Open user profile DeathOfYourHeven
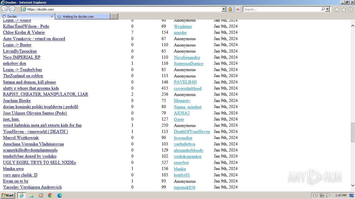 192,132
